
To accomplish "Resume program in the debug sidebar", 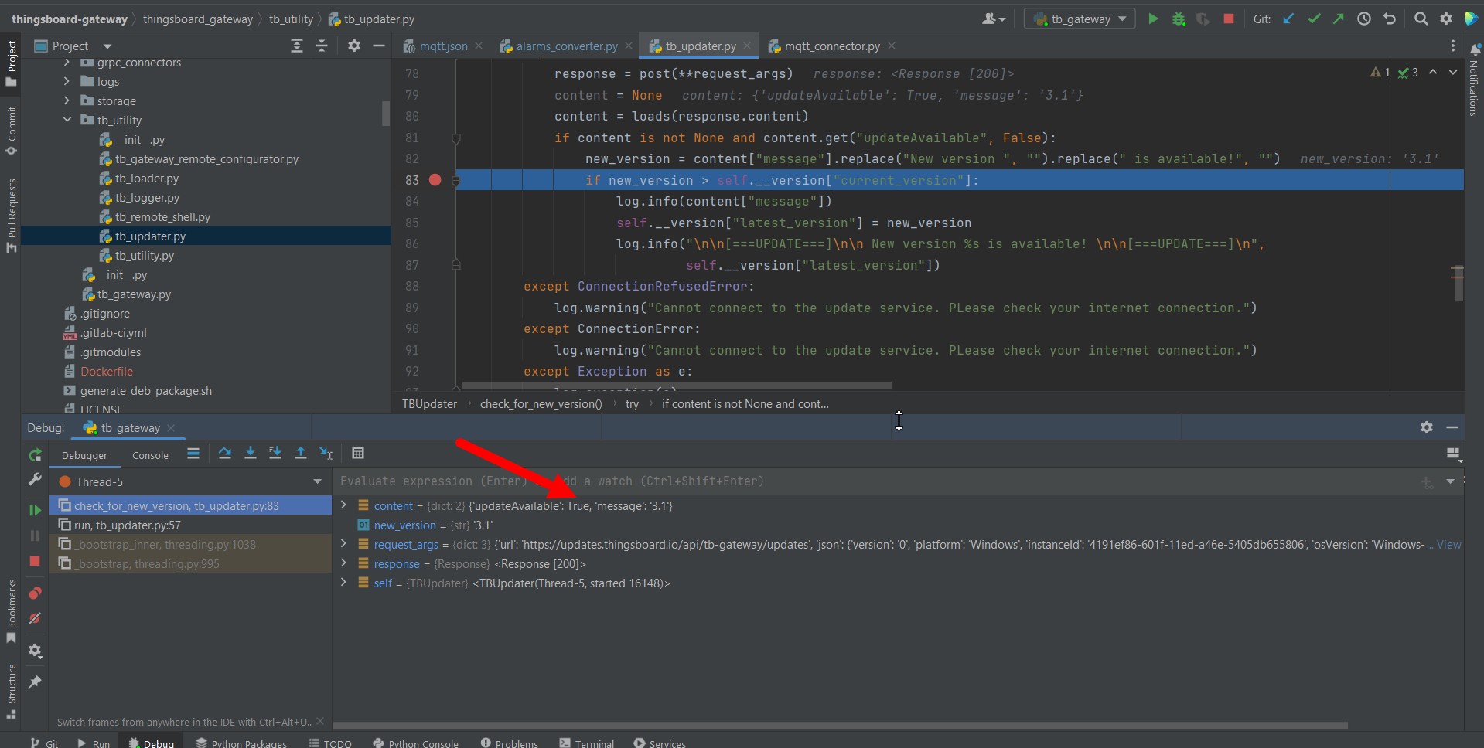I will coord(35,510).
